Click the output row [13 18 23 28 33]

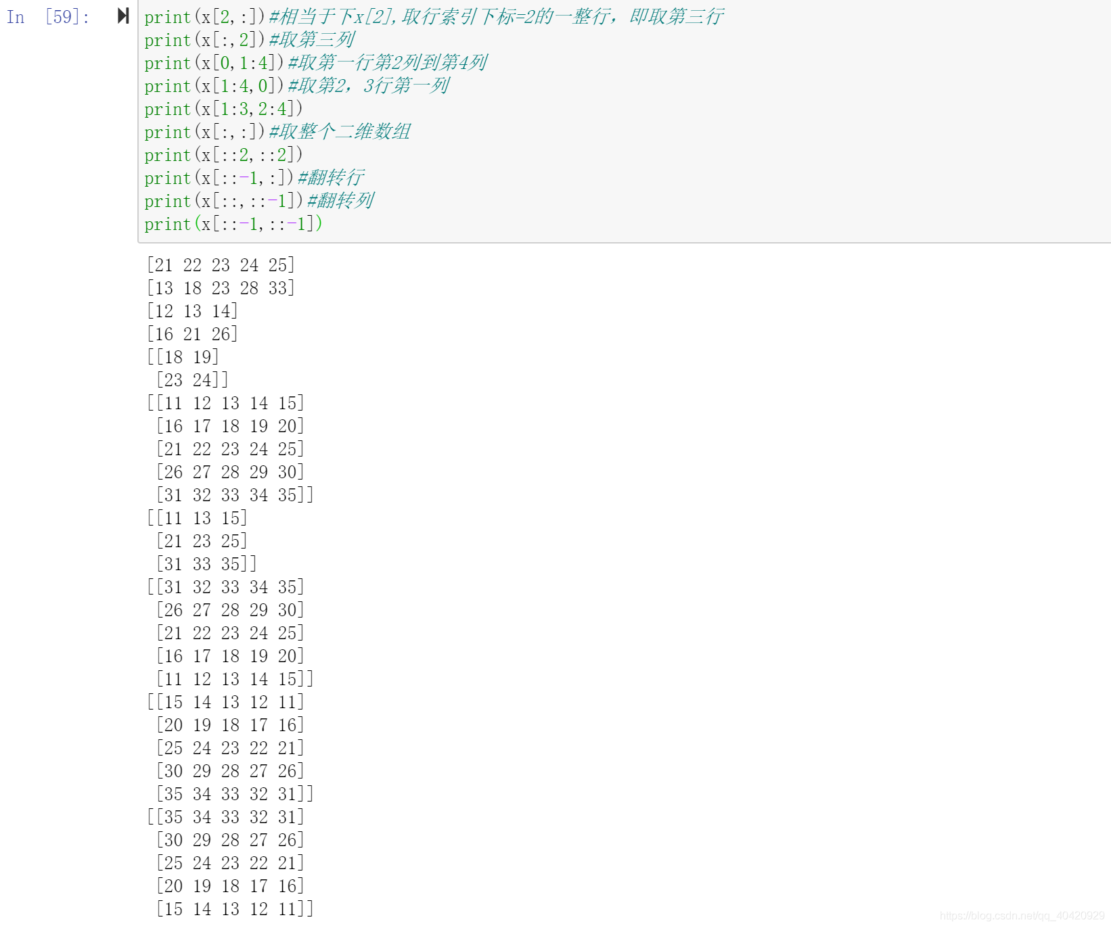point(221,288)
